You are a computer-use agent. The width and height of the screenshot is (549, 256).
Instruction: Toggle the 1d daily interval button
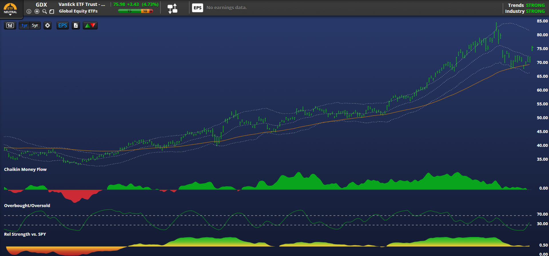[x=10, y=25]
